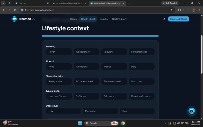The image size is (203, 127).
Task: Open the Chrome profile avatar
Action: (x=194, y=10)
